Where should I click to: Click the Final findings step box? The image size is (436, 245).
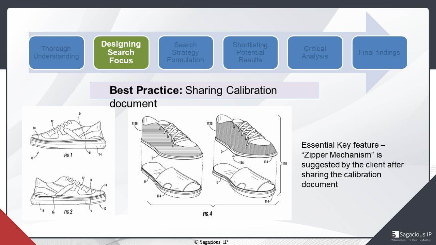[x=379, y=53]
